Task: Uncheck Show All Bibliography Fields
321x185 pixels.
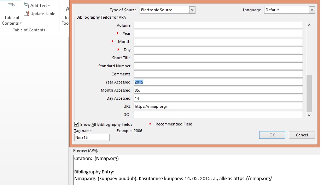Action: pyautogui.click(x=77, y=124)
